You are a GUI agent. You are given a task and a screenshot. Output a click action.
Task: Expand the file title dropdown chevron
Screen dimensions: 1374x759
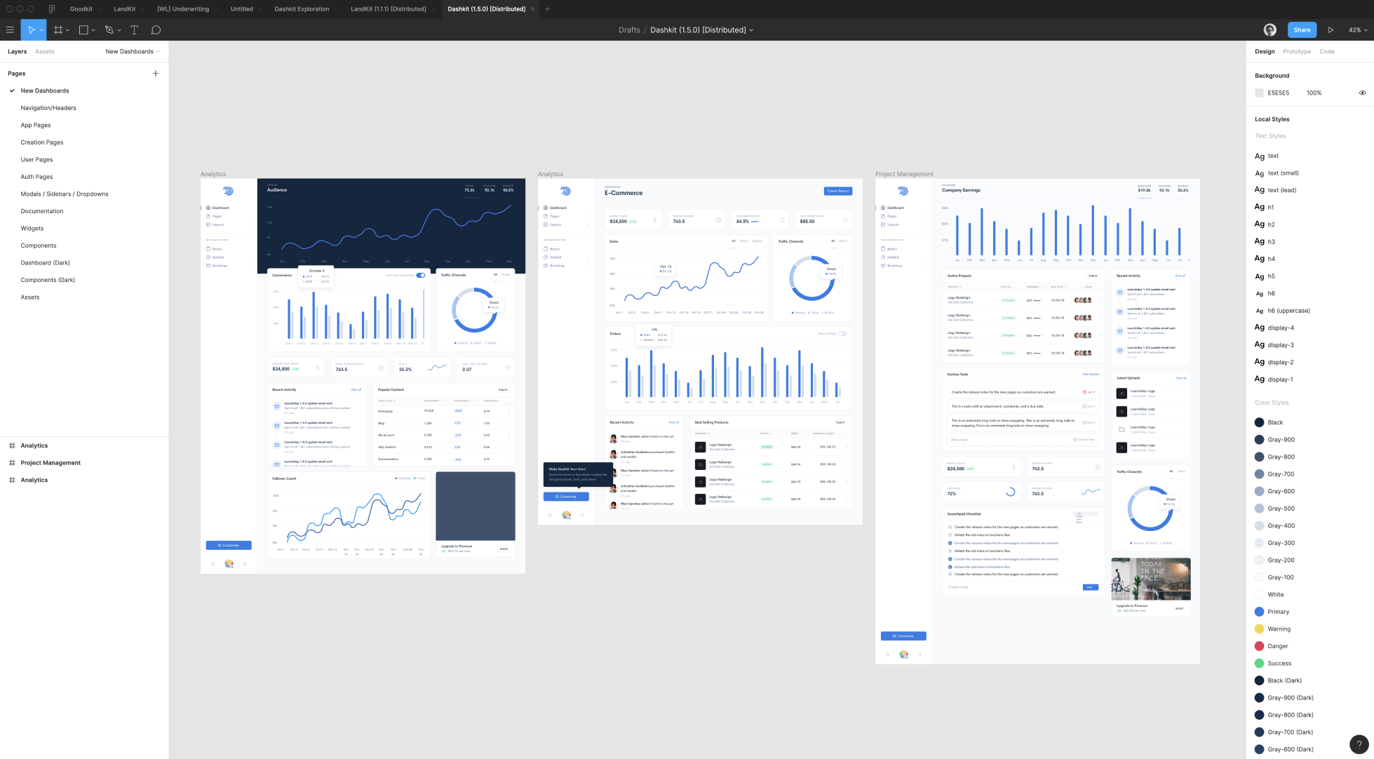click(751, 30)
